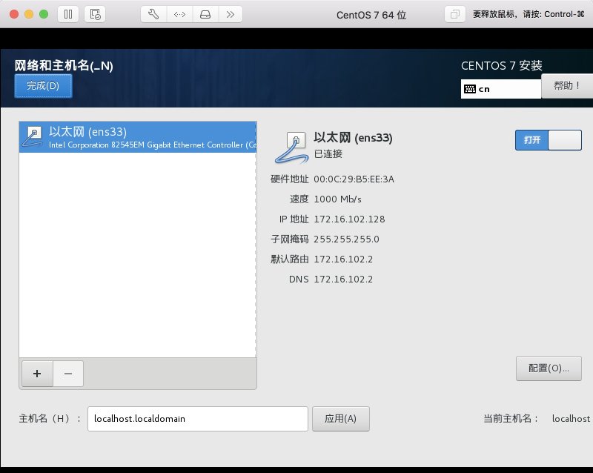Click the keyboard layout icon
The image size is (593, 473).
point(470,89)
